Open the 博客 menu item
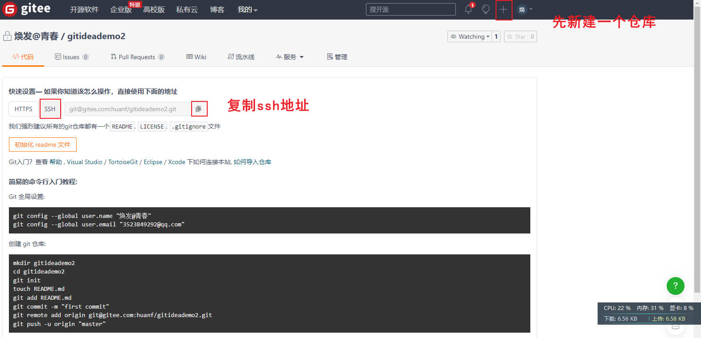Viewport: 701px width, 338px height. 217,9
